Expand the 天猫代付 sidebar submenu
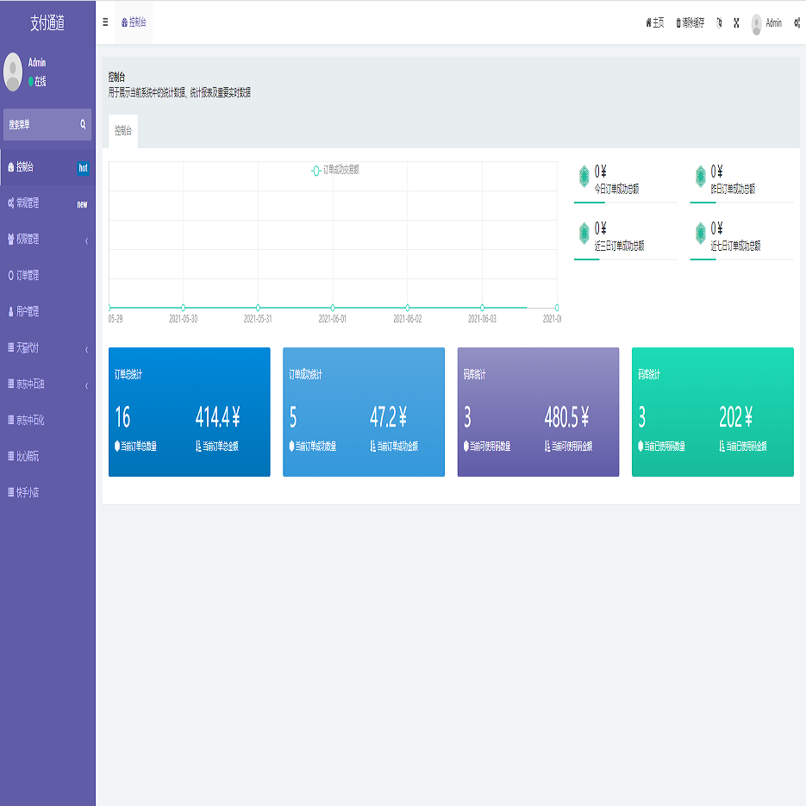Screen dimensions: 806x806 pos(47,348)
